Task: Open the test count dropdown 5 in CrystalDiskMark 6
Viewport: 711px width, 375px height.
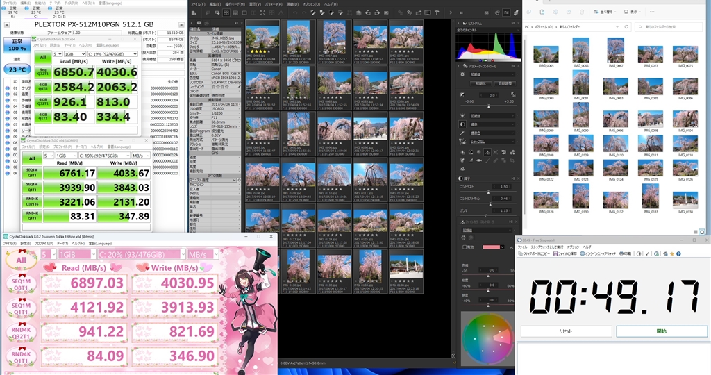Action: (57, 53)
